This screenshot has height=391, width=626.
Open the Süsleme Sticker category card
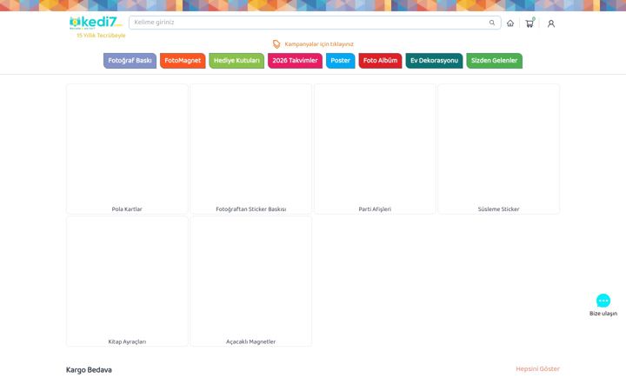(499, 149)
